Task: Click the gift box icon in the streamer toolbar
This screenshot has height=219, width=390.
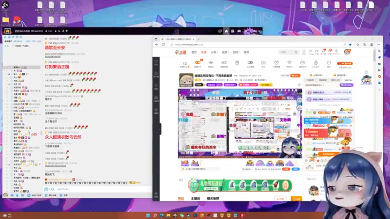Action: 237,63
